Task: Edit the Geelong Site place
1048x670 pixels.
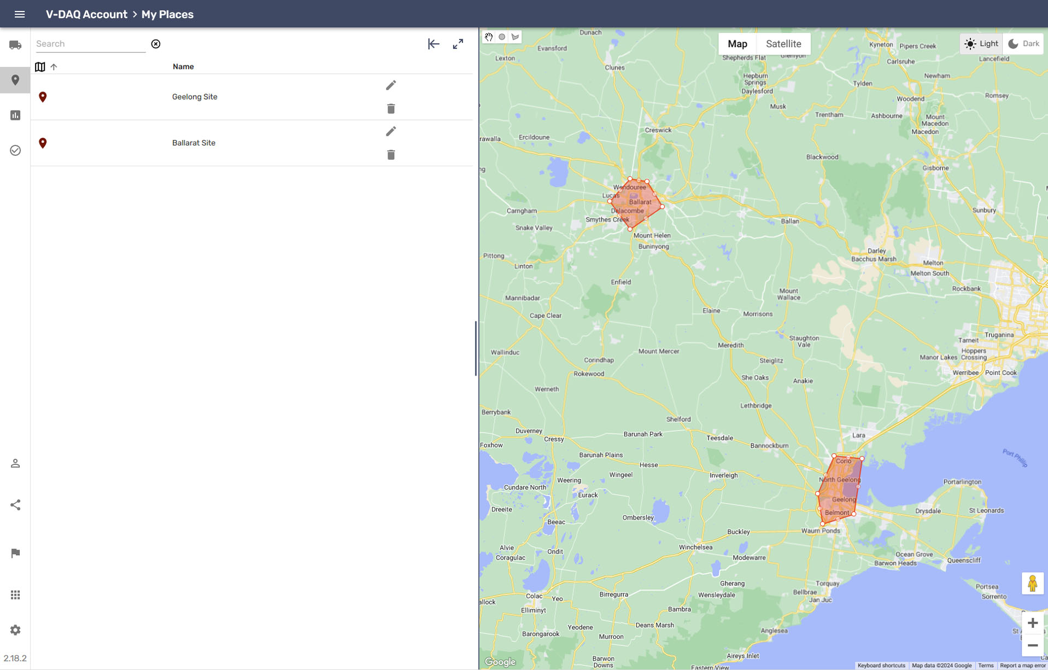Action: [x=391, y=85]
